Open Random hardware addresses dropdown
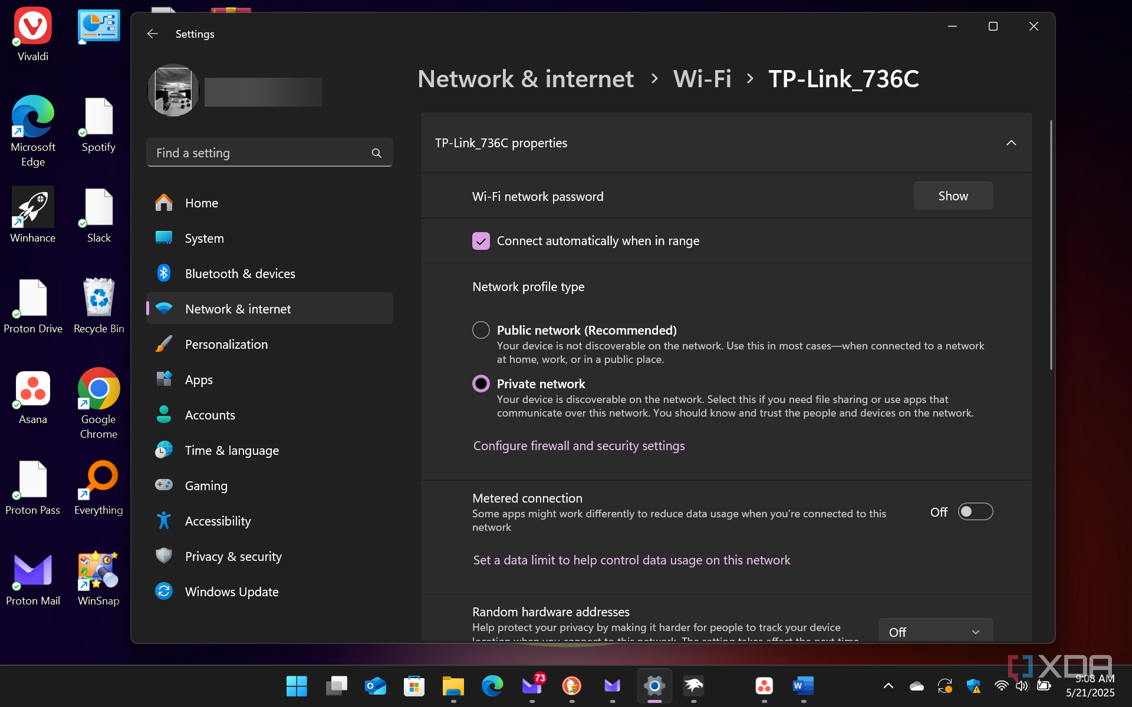The image size is (1132, 707). (x=936, y=632)
